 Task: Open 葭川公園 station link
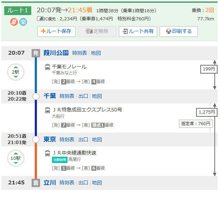tap(56, 53)
